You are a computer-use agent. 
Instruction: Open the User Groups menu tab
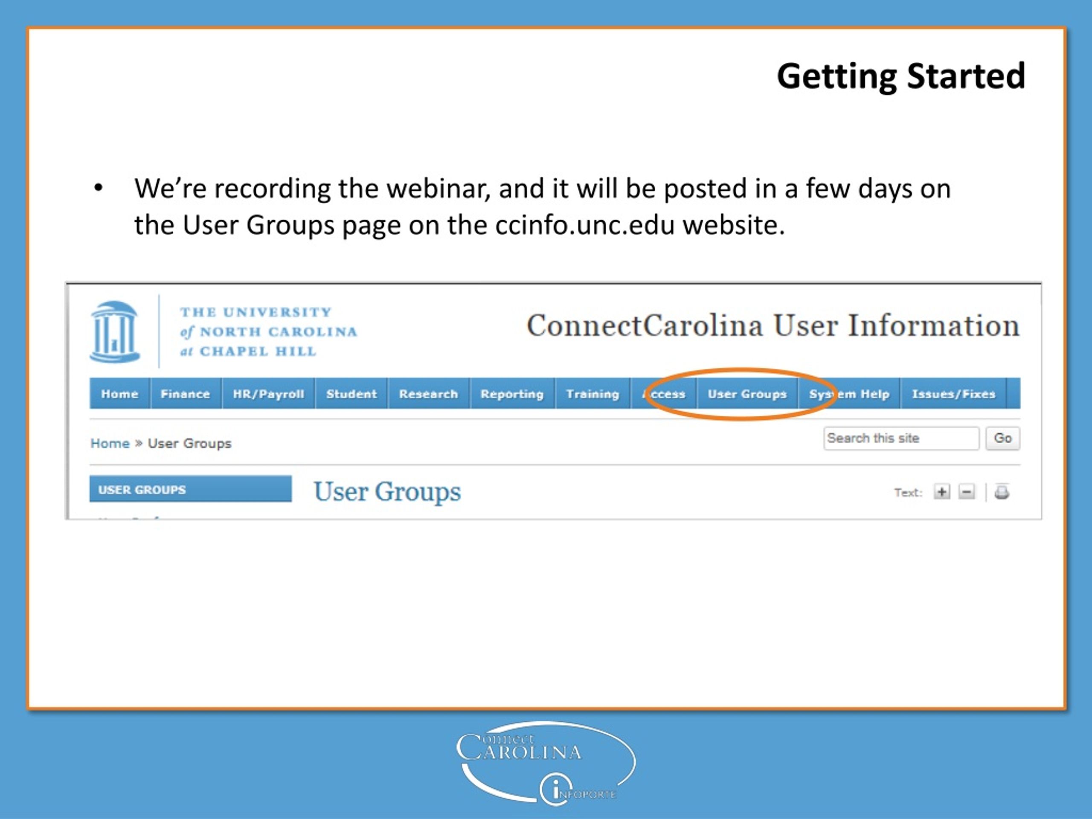[747, 393]
